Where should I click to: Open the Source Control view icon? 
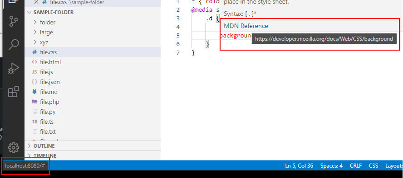[14, 22]
